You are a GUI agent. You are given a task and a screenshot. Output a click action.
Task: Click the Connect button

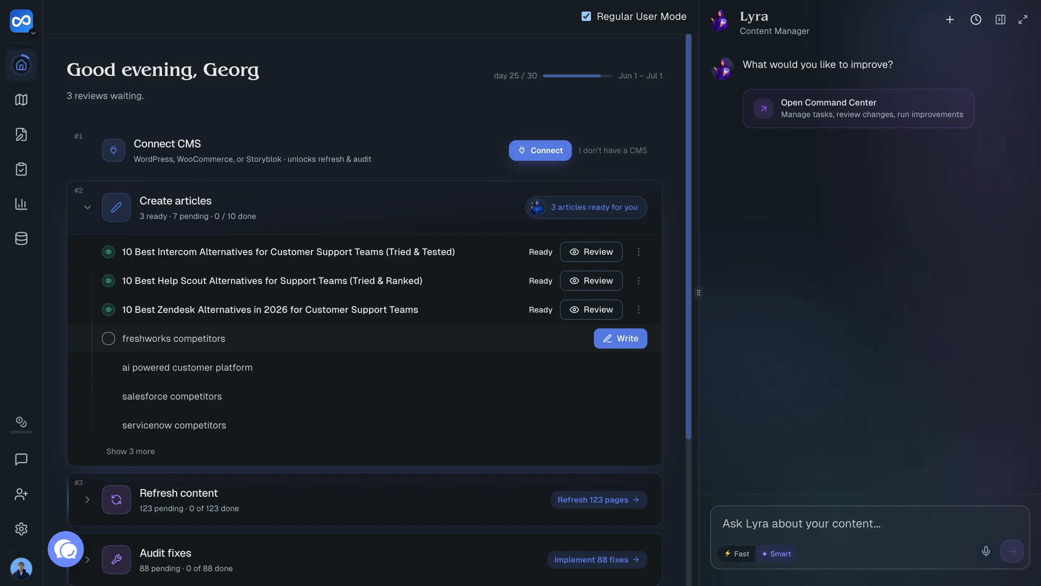point(540,150)
